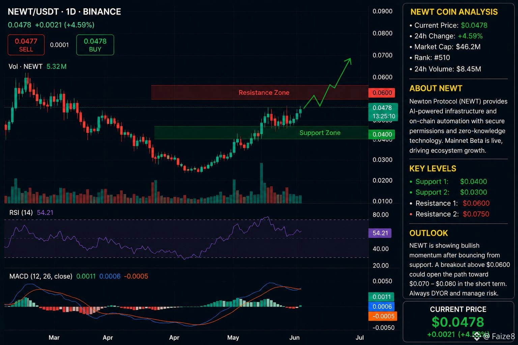
Task: Click the orange -0.0005 MACD axis tag
Action: 383,316
